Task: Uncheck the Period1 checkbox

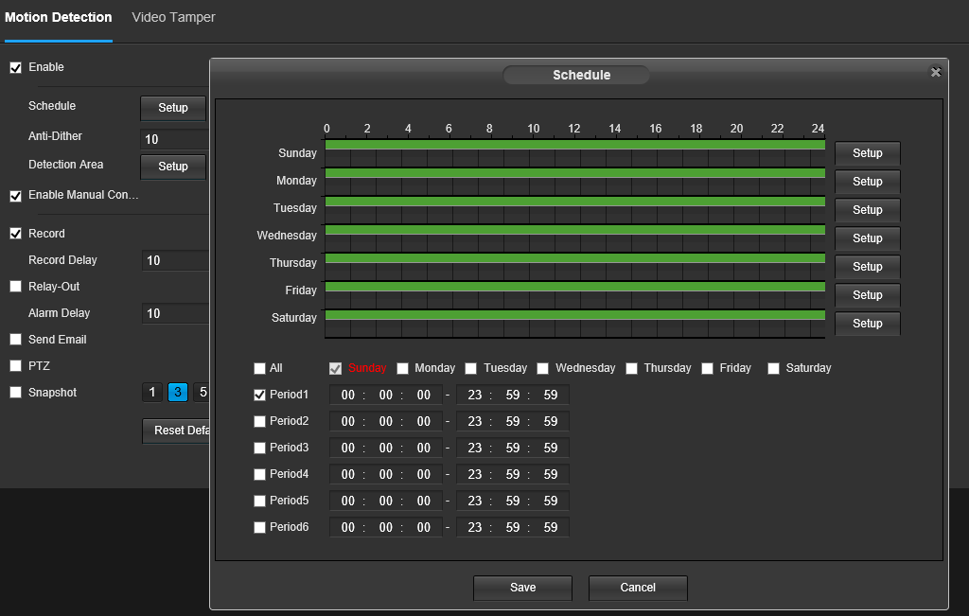Action: click(x=259, y=396)
